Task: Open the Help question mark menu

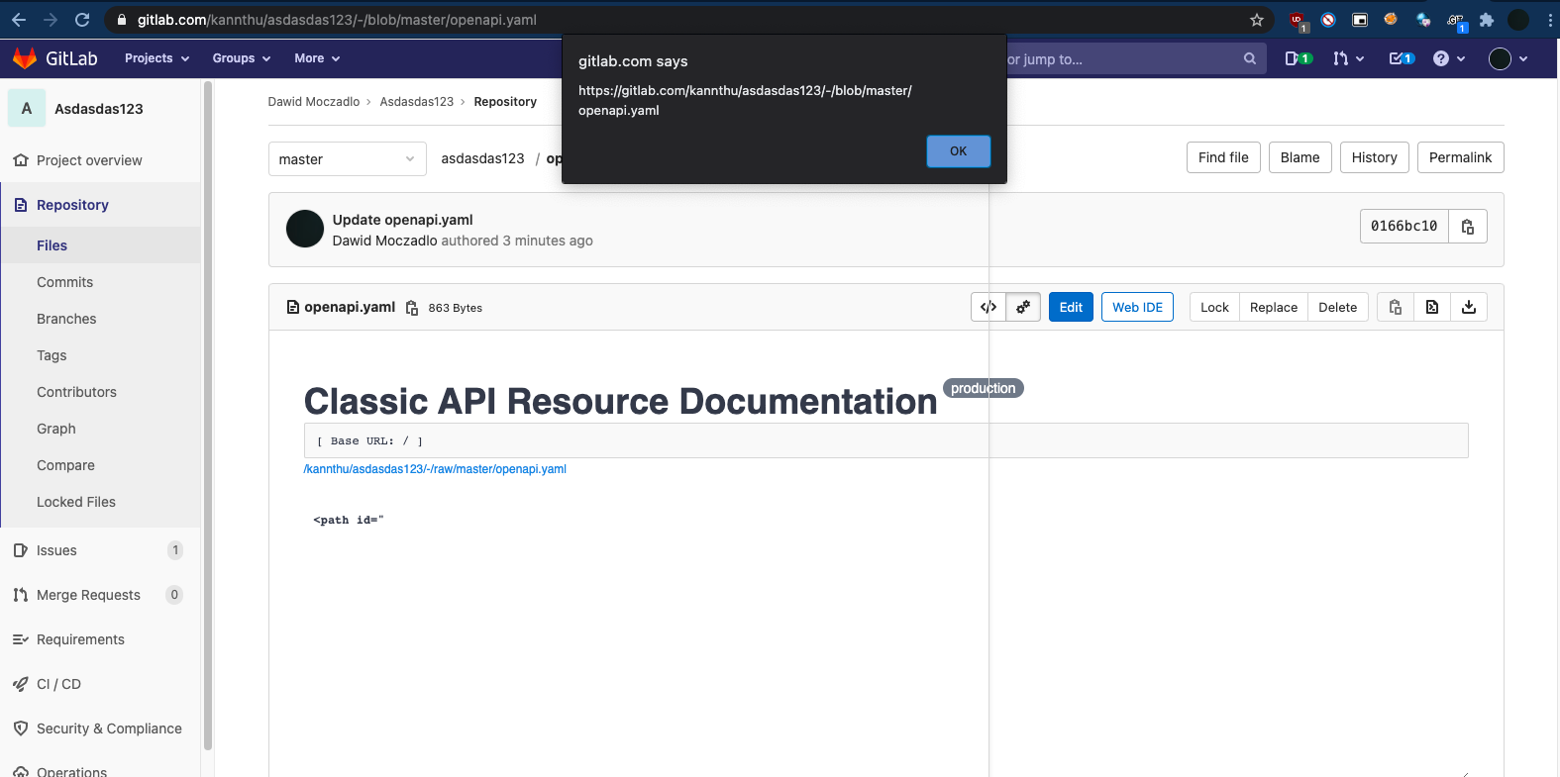Action: 1446,58
